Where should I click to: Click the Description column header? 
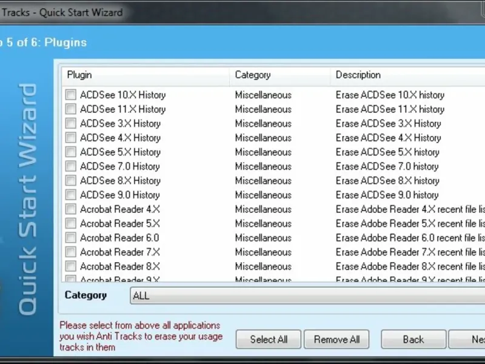(407, 75)
